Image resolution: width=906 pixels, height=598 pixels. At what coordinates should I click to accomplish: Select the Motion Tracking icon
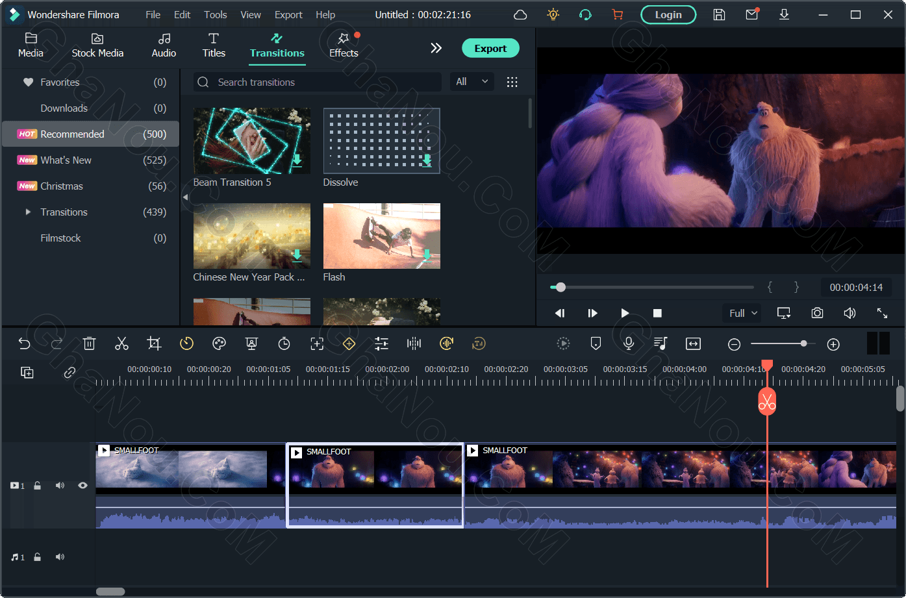(x=317, y=344)
